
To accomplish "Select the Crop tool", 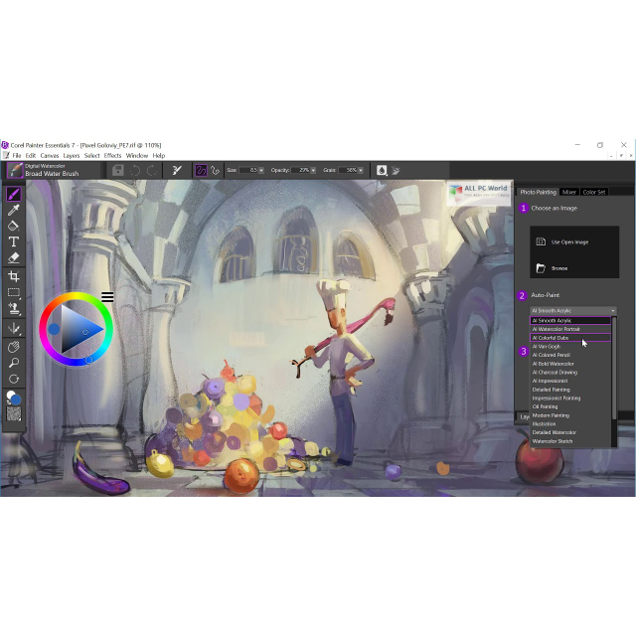I will point(14,276).
